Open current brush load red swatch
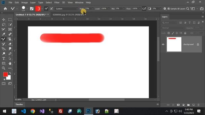The height and width of the screenshot is (115, 205). pos(38,9)
